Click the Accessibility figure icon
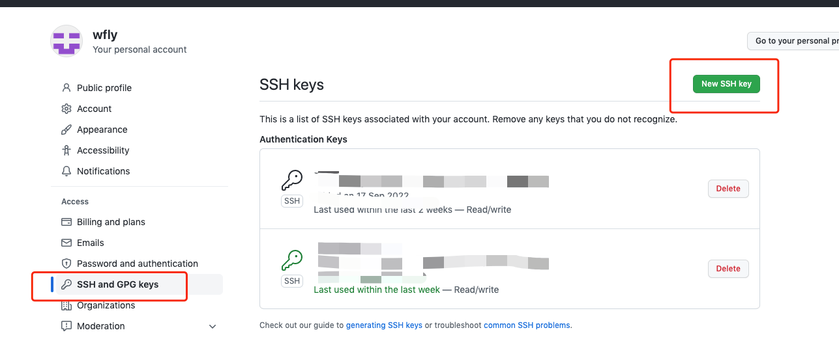839x341 pixels. click(x=66, y=150)
